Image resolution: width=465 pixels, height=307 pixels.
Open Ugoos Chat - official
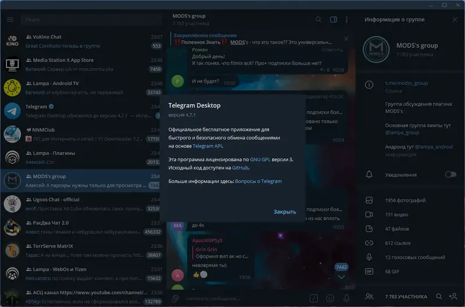[80, 204]
